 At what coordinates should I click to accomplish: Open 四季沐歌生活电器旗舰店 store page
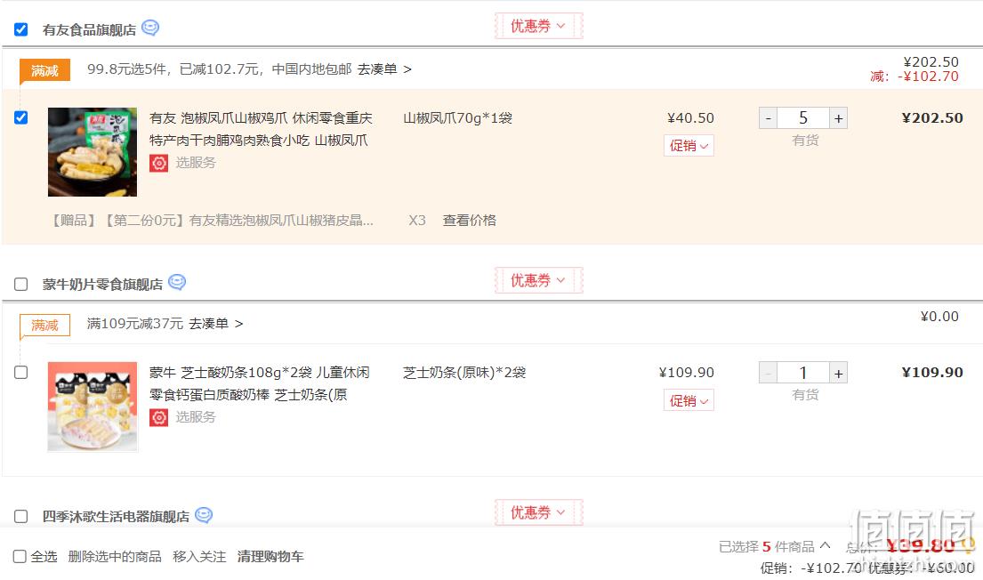click(x=116, y=517)
